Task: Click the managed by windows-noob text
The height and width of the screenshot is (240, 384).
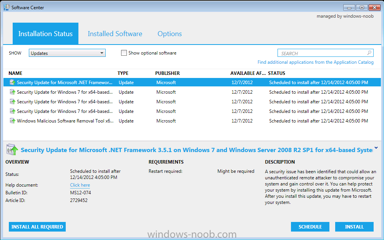Action: 345,16
